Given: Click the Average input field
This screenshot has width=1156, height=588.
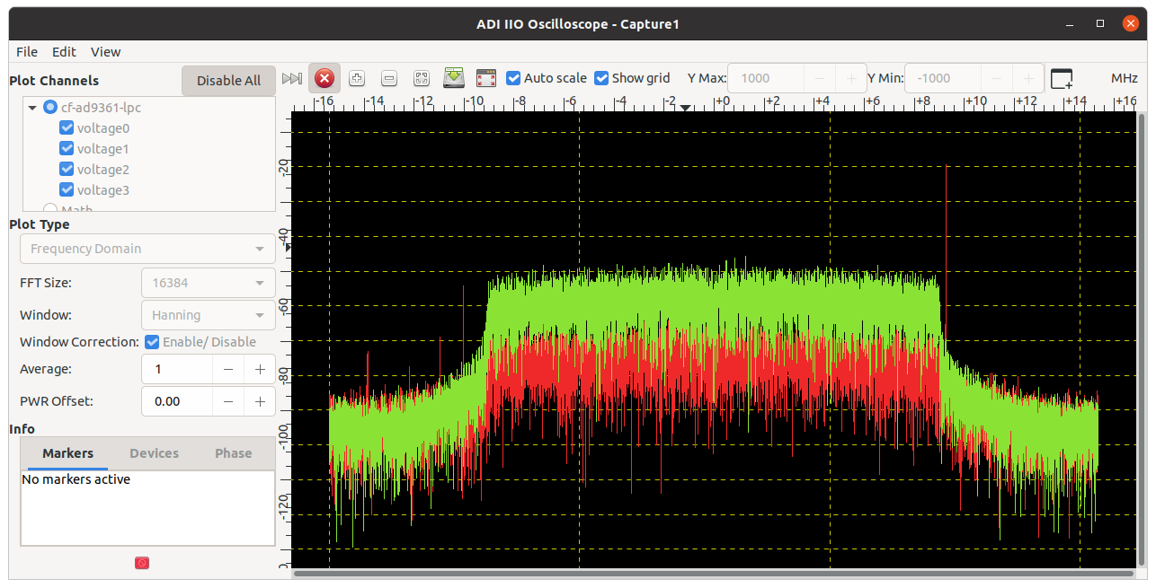Looking at the screenshot, I should click(x=177, y=369).
